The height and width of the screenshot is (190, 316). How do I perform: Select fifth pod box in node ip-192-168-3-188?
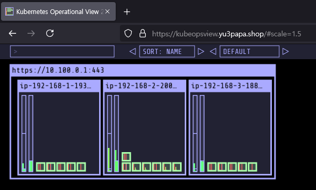pyautogui.click(x=252, y=167)
